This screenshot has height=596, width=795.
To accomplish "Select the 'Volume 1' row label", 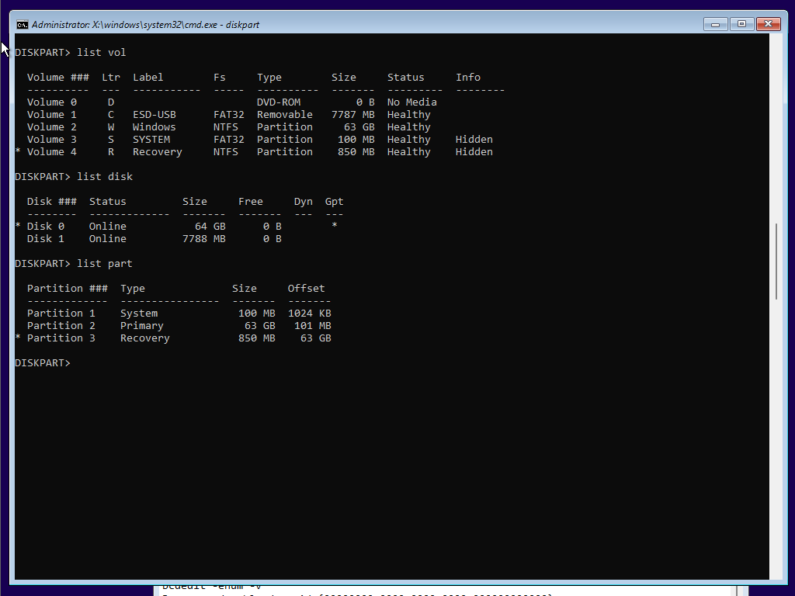I will [52, 115].
